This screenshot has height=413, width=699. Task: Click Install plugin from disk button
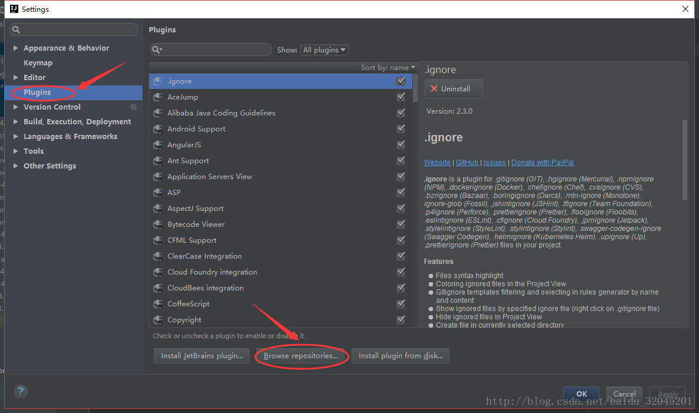401,356
